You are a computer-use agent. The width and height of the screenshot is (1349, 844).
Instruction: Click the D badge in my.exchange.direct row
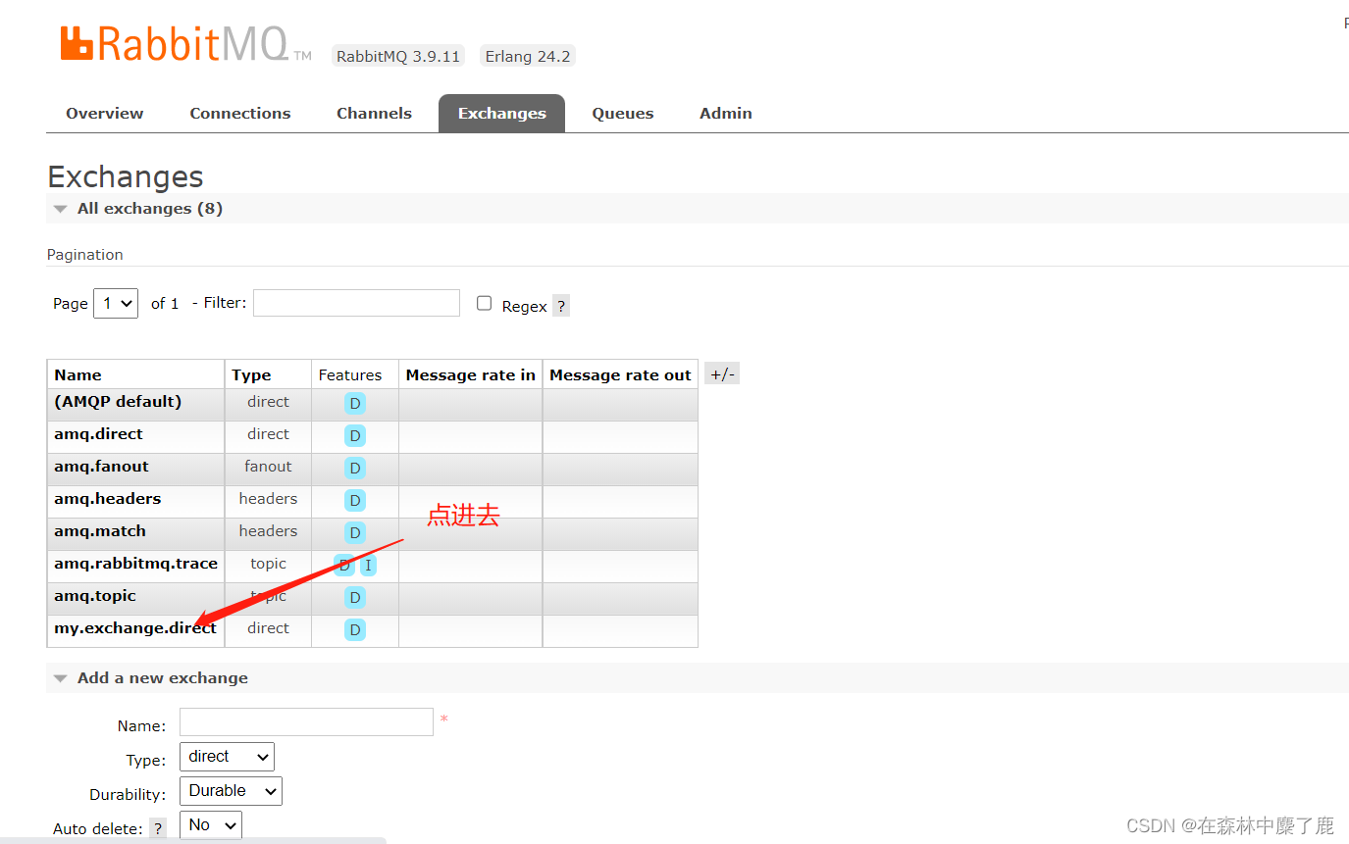click(x=355, y=629)
